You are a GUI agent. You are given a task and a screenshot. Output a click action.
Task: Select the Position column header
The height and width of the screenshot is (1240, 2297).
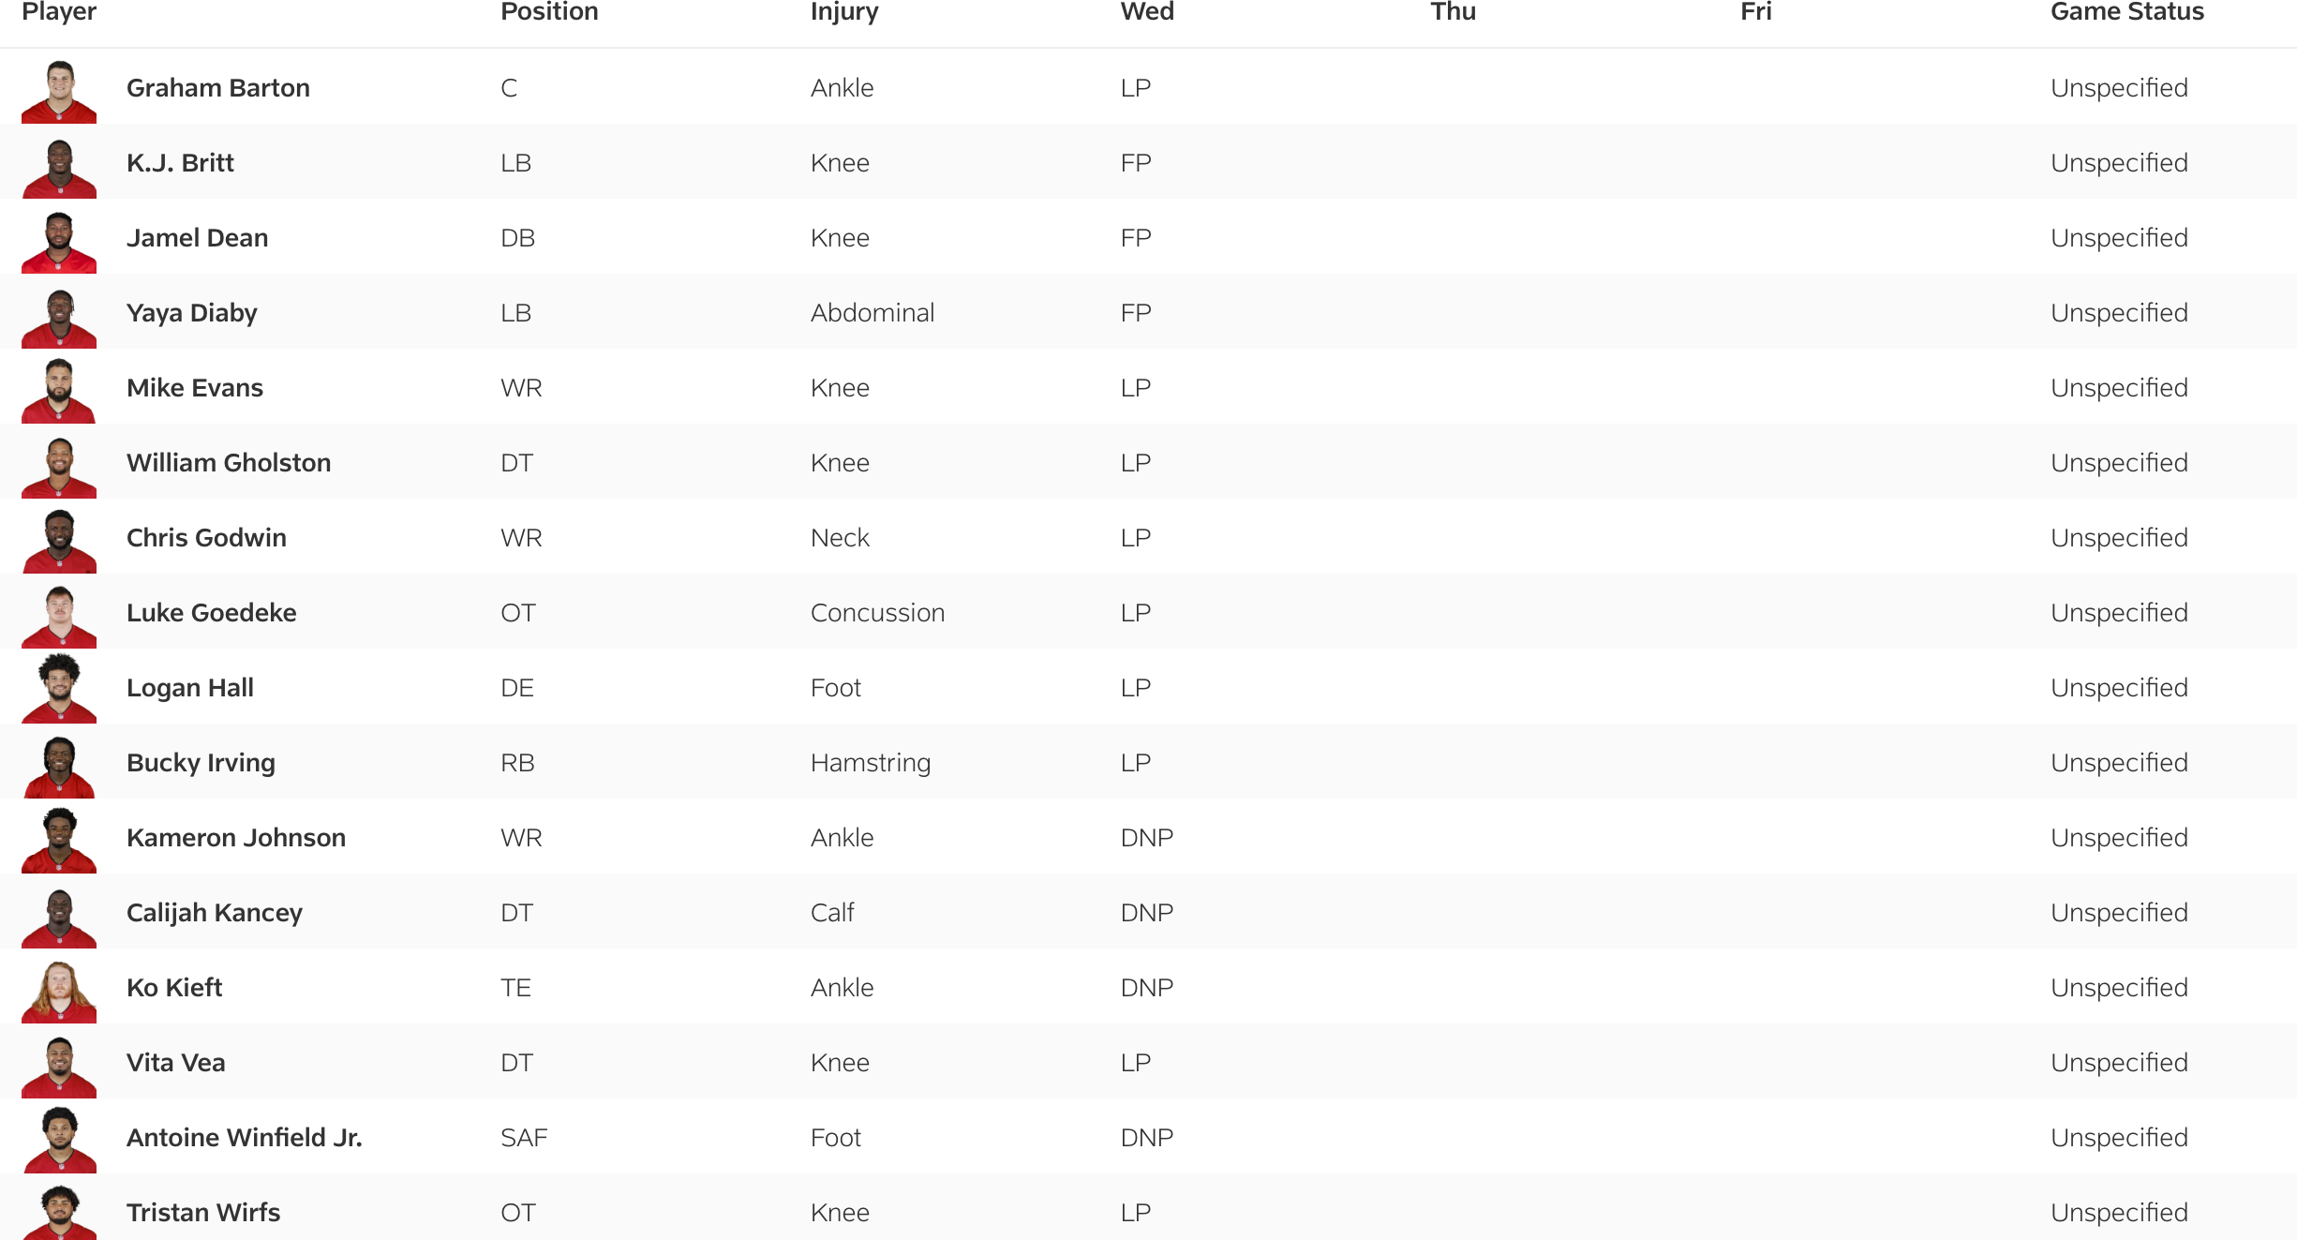(549, 12)
